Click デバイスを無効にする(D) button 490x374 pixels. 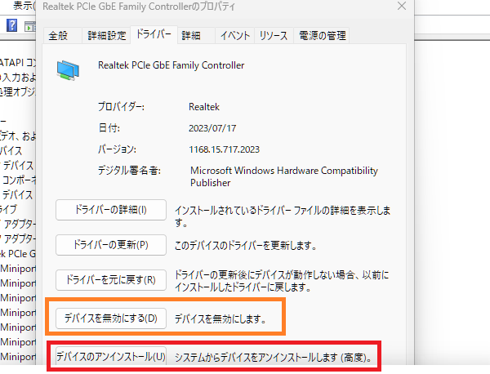tap(111, 318)
